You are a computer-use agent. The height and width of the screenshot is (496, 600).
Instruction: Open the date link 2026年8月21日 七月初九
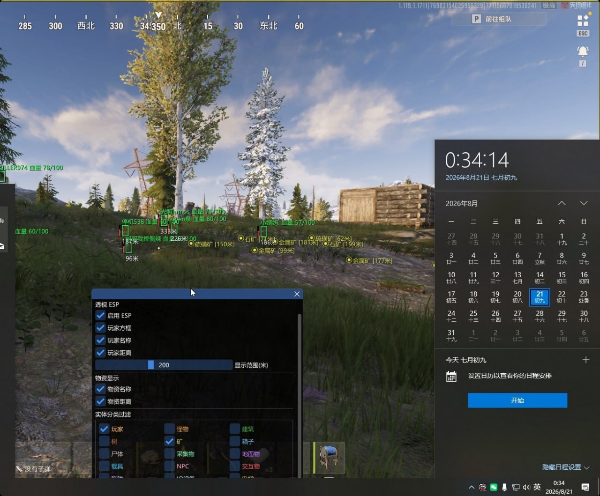(481, 178)
